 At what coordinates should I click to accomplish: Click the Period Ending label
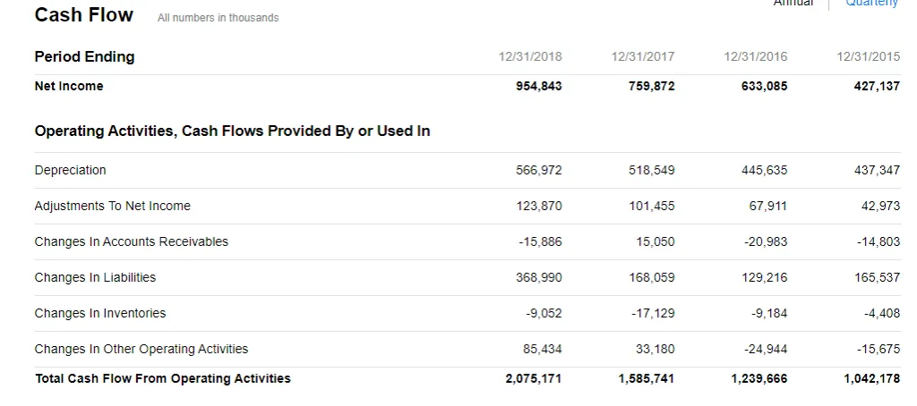click(x=84, y=56)
